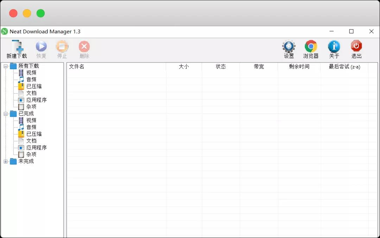Click the Neat Download Manager title logo
Image resolution: width=380 pixels, height=238 pixels.
[x=4, y=32]
